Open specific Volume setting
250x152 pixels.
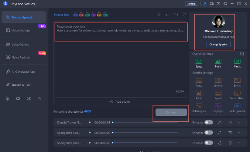pos(218,82)
